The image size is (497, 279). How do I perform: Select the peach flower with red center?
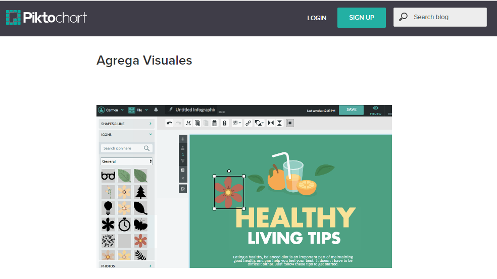point(124,208)
